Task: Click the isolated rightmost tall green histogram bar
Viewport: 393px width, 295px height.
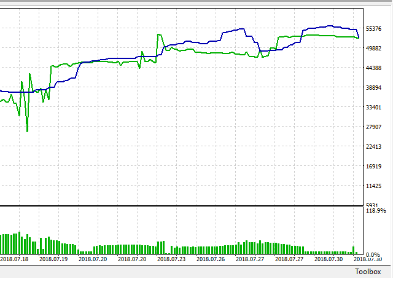Action: (354, 250)
